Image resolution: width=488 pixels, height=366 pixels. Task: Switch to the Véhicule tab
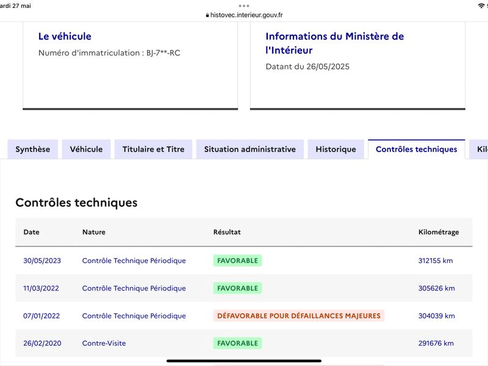(86, 149)
